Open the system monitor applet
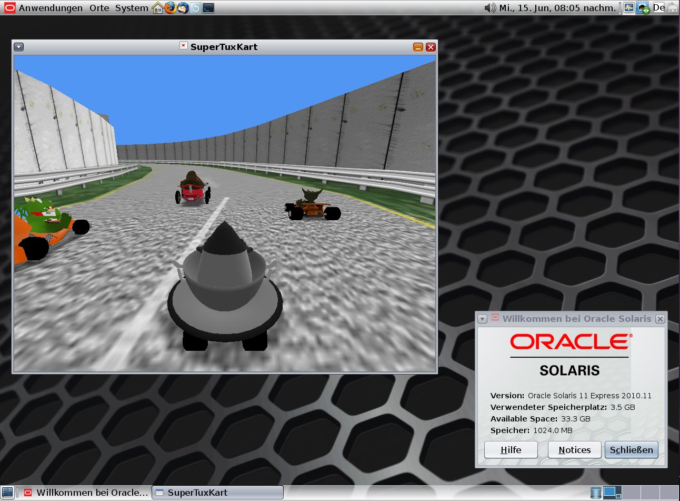Screen dimensions: 680x501 (629, 8)
